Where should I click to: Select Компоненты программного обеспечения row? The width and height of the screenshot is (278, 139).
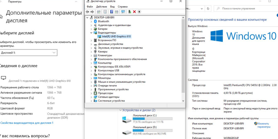122,59
